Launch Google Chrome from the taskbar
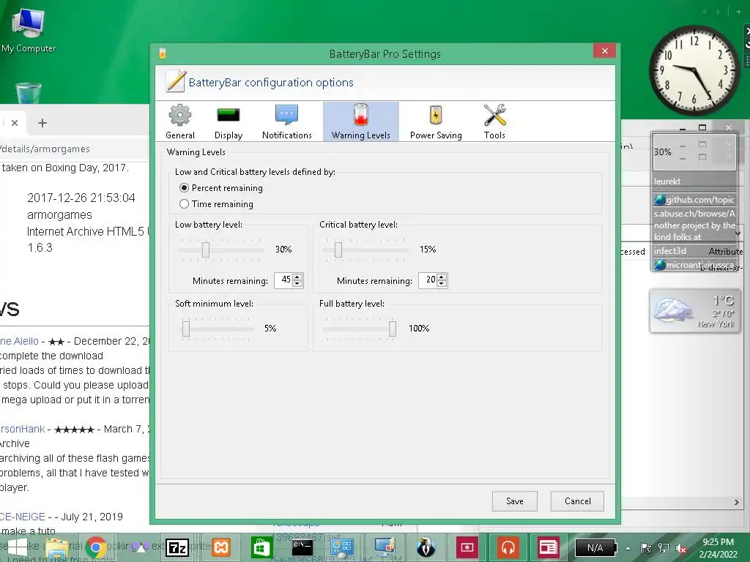 tap(96, 547)
